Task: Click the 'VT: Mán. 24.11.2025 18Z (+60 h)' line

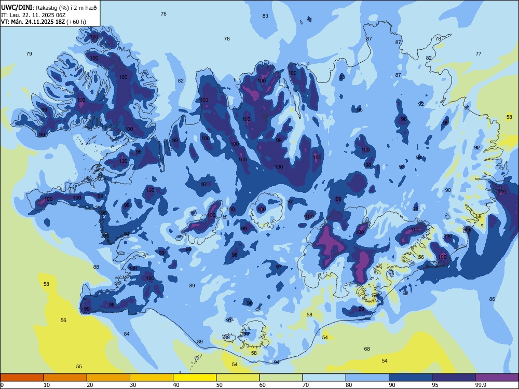Action: tap(44, 22)
